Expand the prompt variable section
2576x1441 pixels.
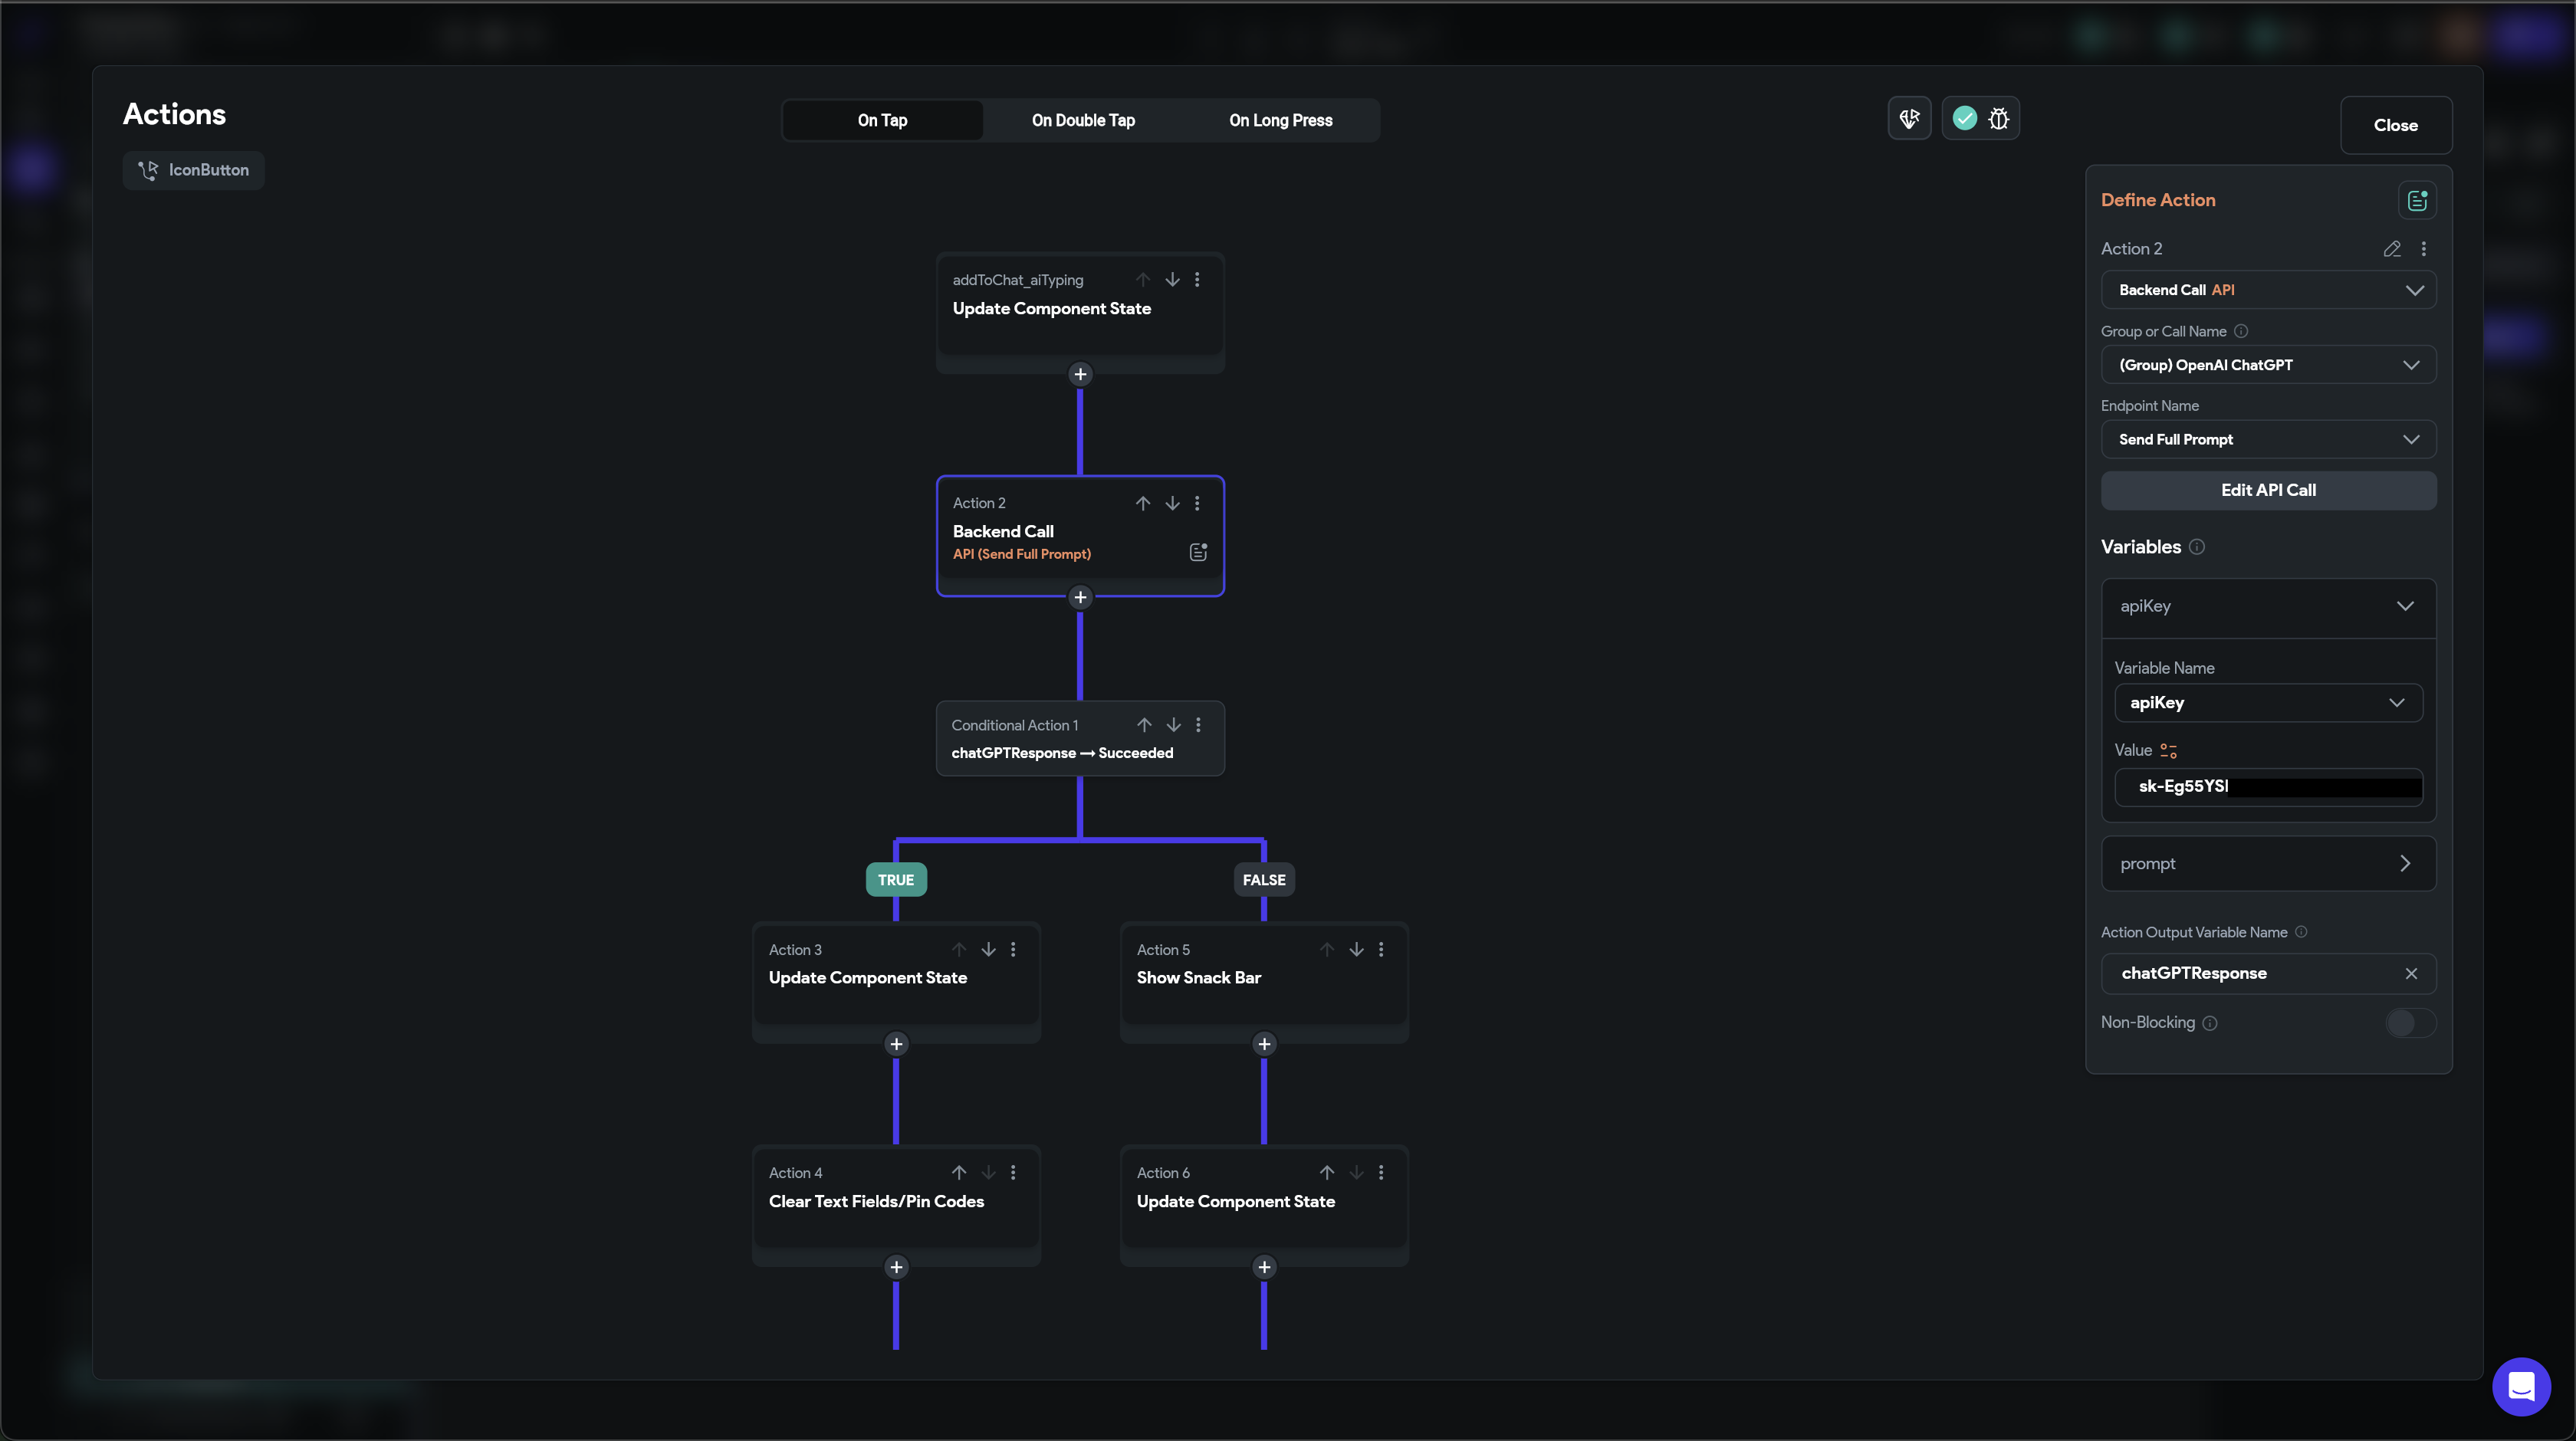(2268, 864)
